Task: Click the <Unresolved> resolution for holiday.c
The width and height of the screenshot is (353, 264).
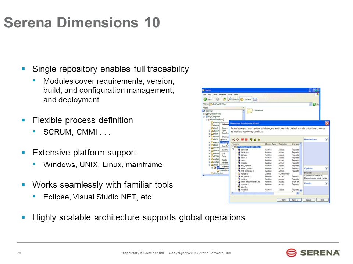Action: click(284, 174)
